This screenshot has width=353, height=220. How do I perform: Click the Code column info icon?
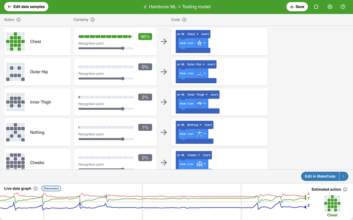(184, 20)
